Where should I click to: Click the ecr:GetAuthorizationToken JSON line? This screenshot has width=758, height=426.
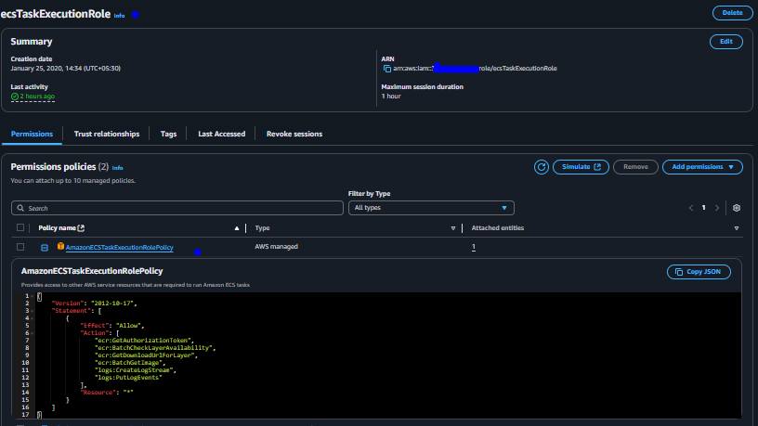tap(144, 341)
